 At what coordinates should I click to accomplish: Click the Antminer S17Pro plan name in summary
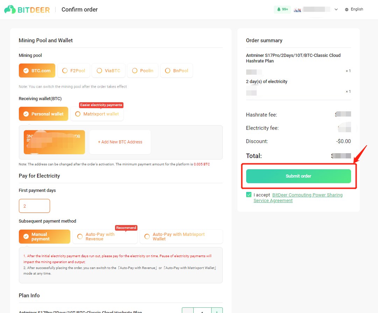point(293,58)
